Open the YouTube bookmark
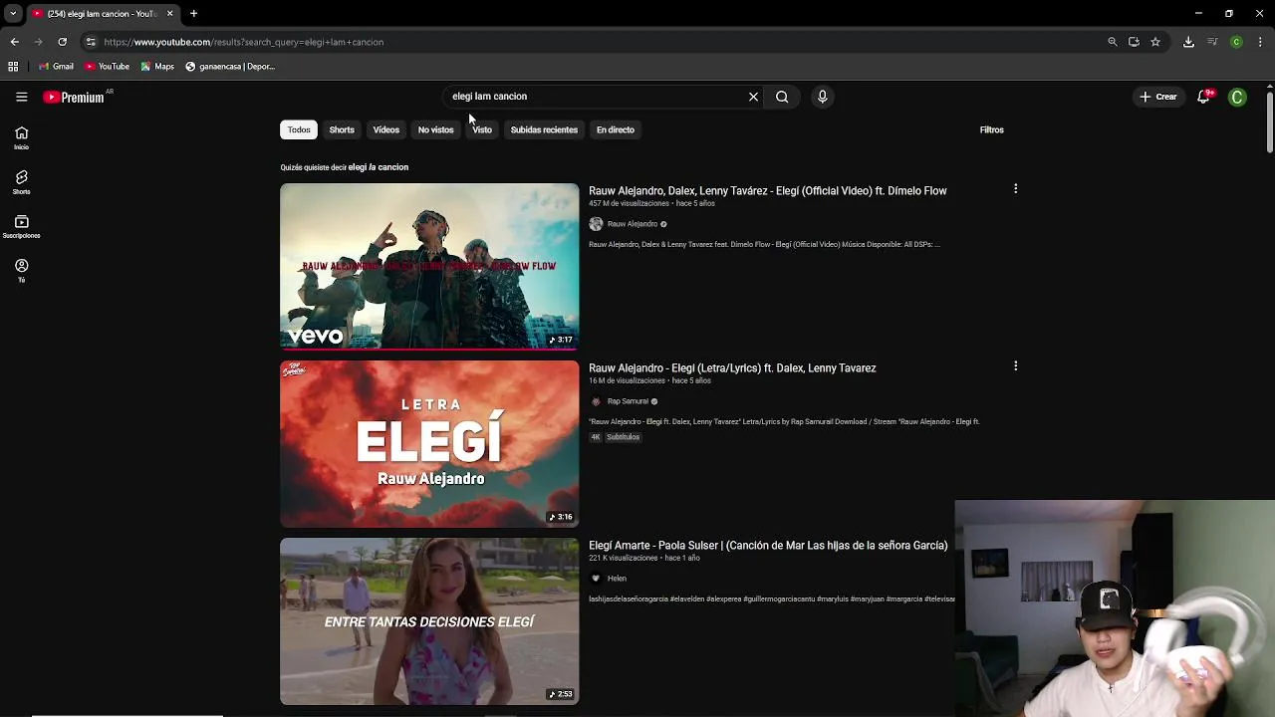 pos(107,67)
